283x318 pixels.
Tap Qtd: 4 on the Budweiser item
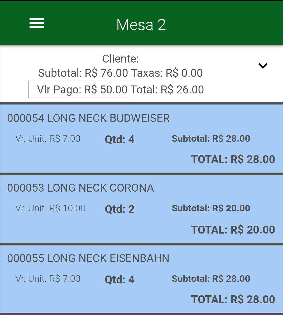[120, 139]
